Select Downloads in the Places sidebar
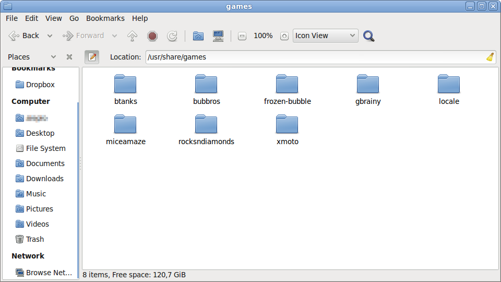 44,179
